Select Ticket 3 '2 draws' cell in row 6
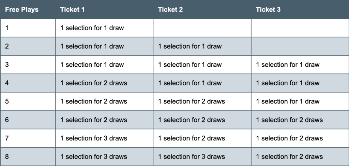Viewport: 349px width, 167px height. (x=300, y=120)
